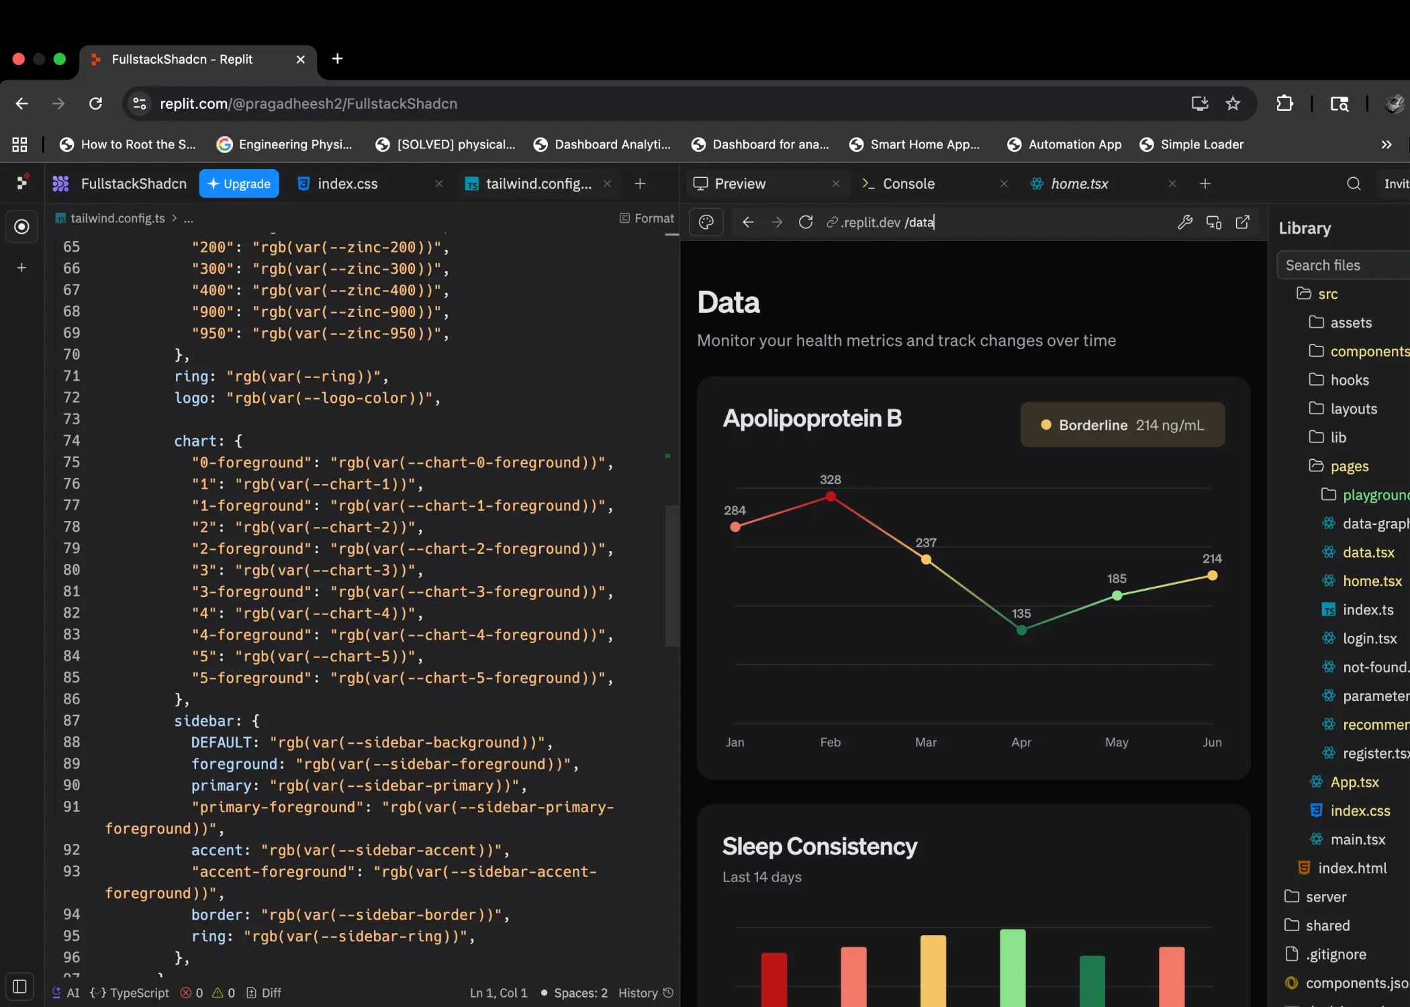Click the Upgrade button
The image size is (1410, 1007).
(x=239, y=184)
